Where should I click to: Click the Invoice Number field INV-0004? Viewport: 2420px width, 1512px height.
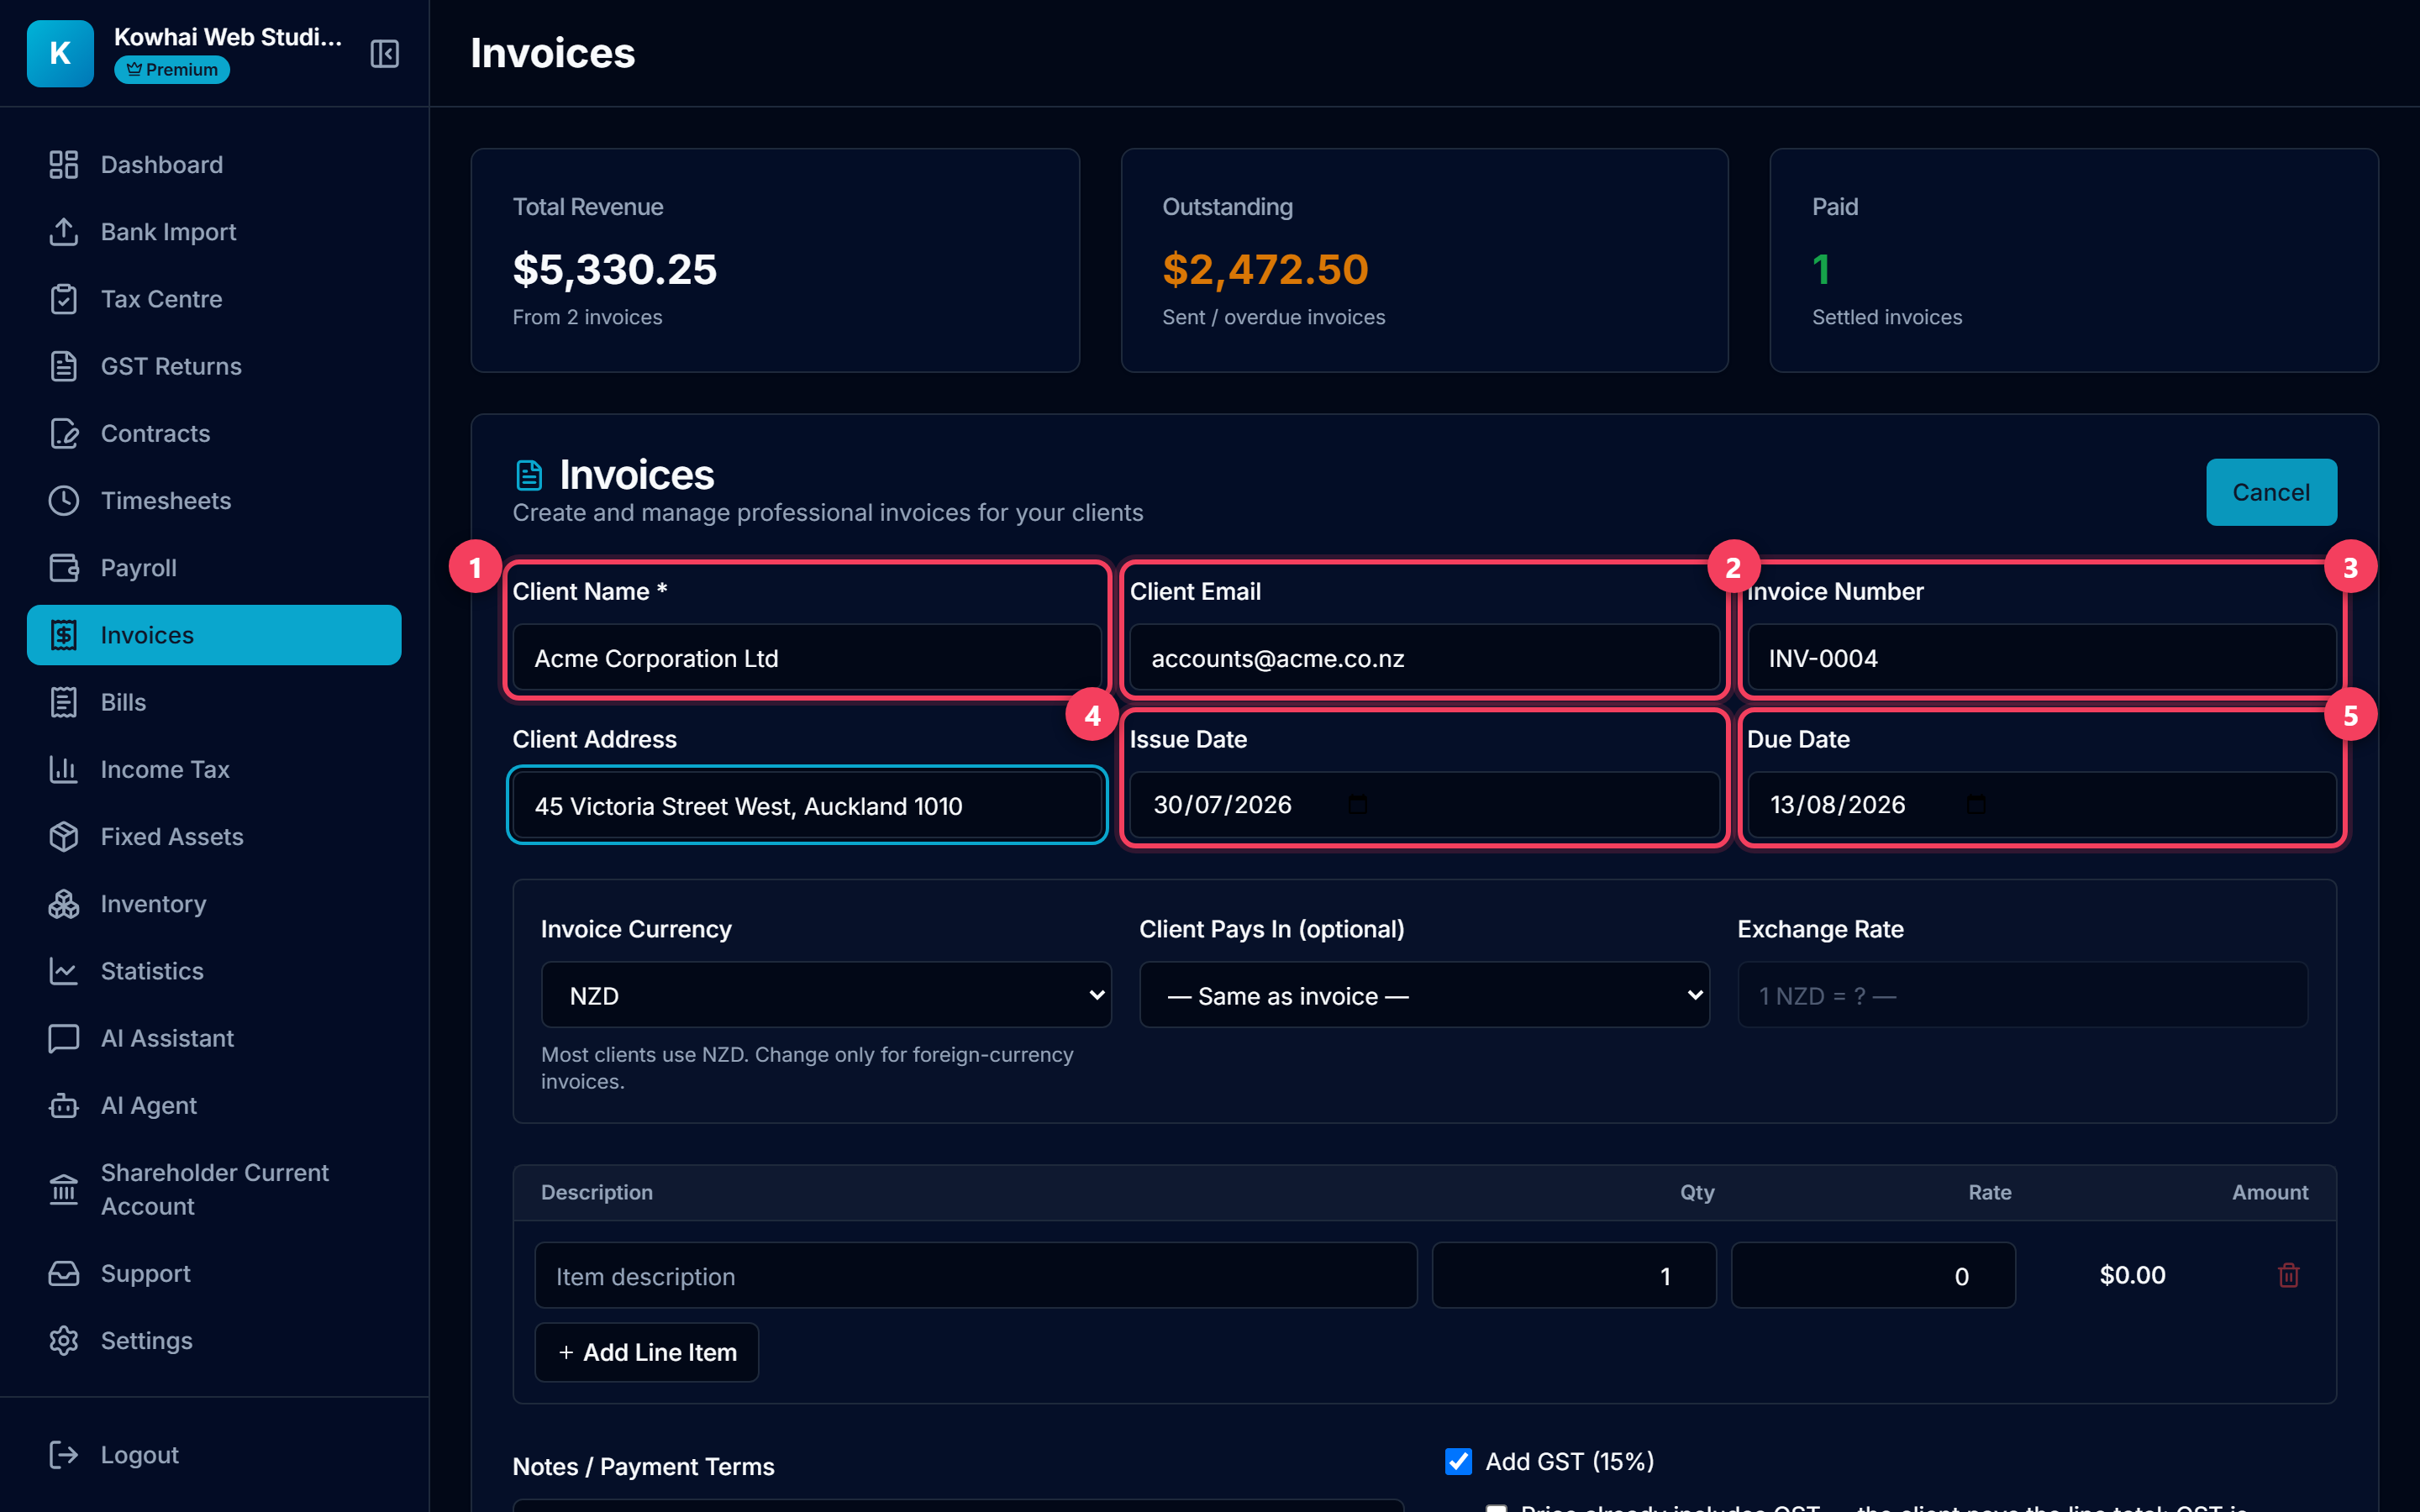2041,658
